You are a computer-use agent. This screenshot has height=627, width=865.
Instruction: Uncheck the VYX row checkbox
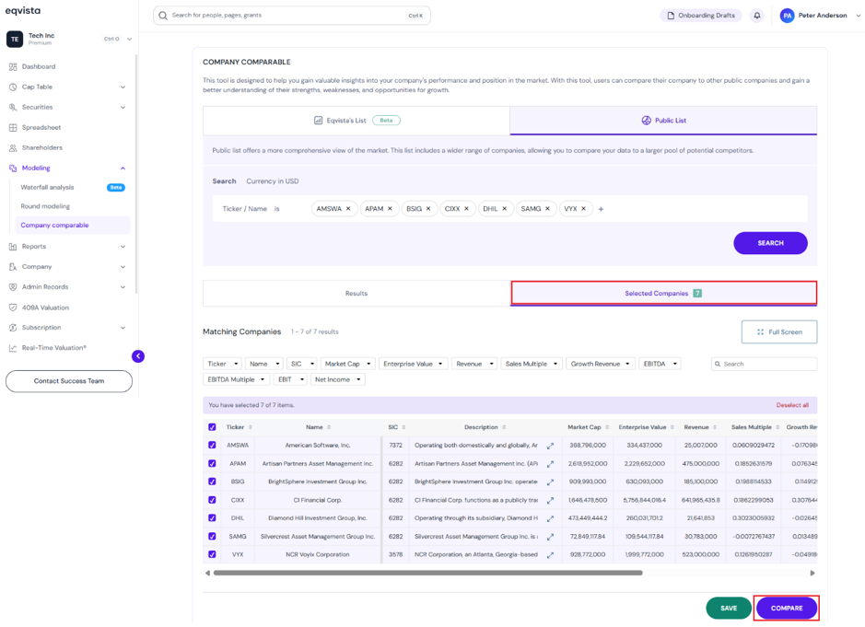(x=212, y=554)
